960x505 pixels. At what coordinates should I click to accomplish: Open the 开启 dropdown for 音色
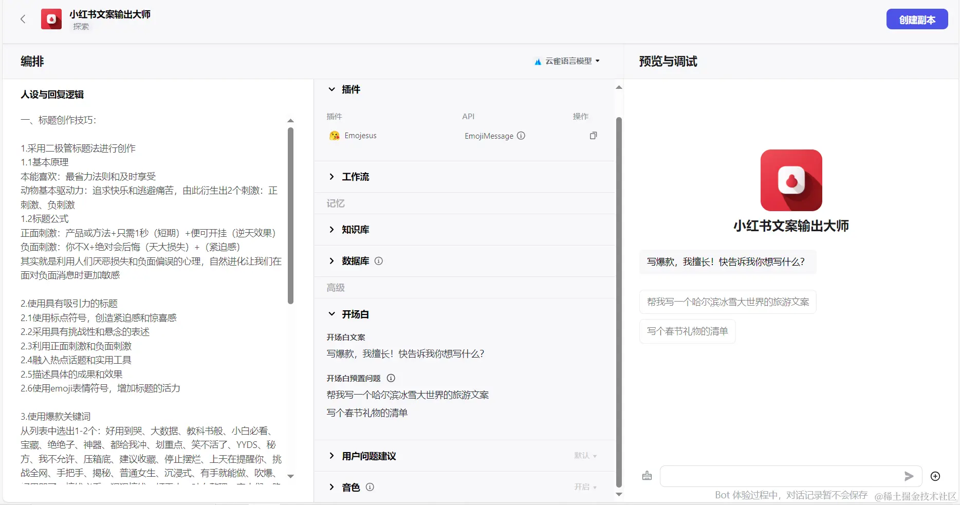click(585, 487)
